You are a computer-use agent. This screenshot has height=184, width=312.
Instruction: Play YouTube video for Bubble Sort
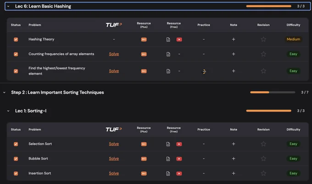(x=179, y=159)
